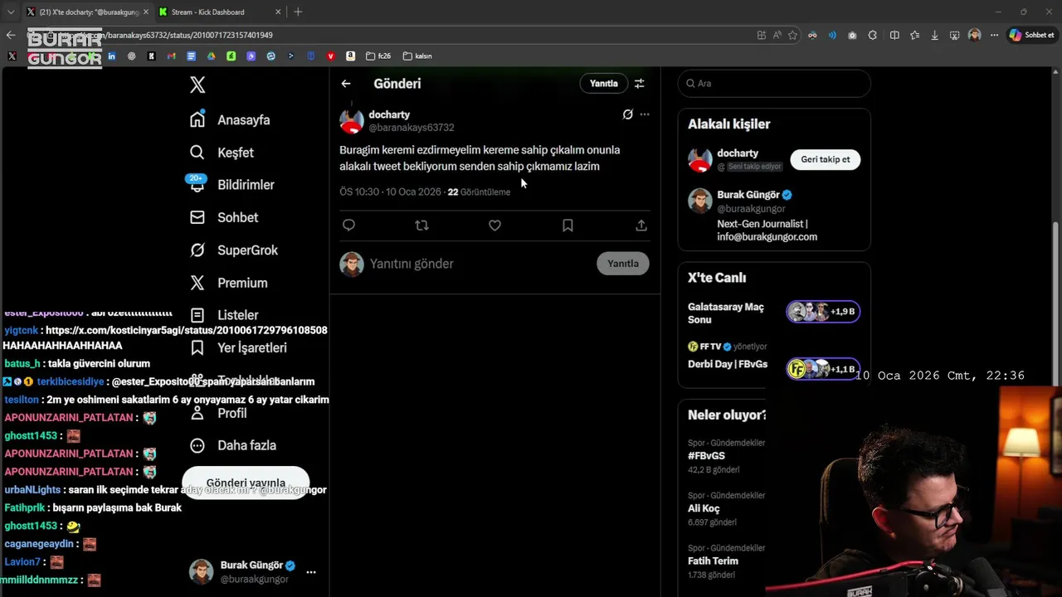The image size is (1062, 597).
Task: Like the post with heart icon
Action: coord(494,226)
